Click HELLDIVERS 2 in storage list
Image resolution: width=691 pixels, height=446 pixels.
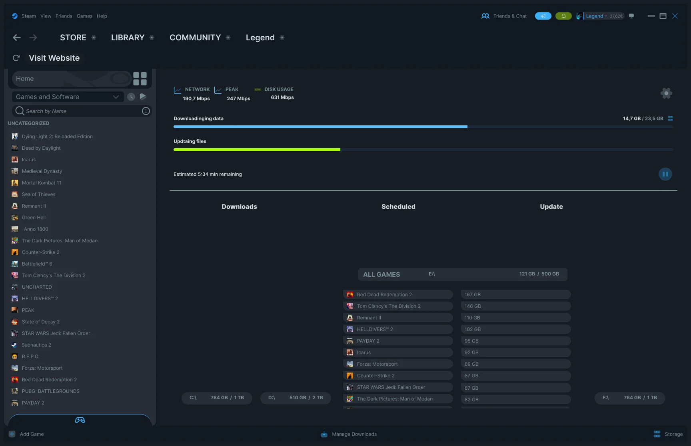398,329
